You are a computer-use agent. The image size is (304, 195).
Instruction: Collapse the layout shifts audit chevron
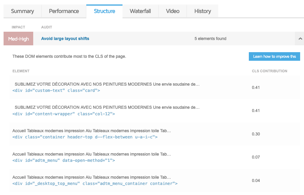point(300,39)
